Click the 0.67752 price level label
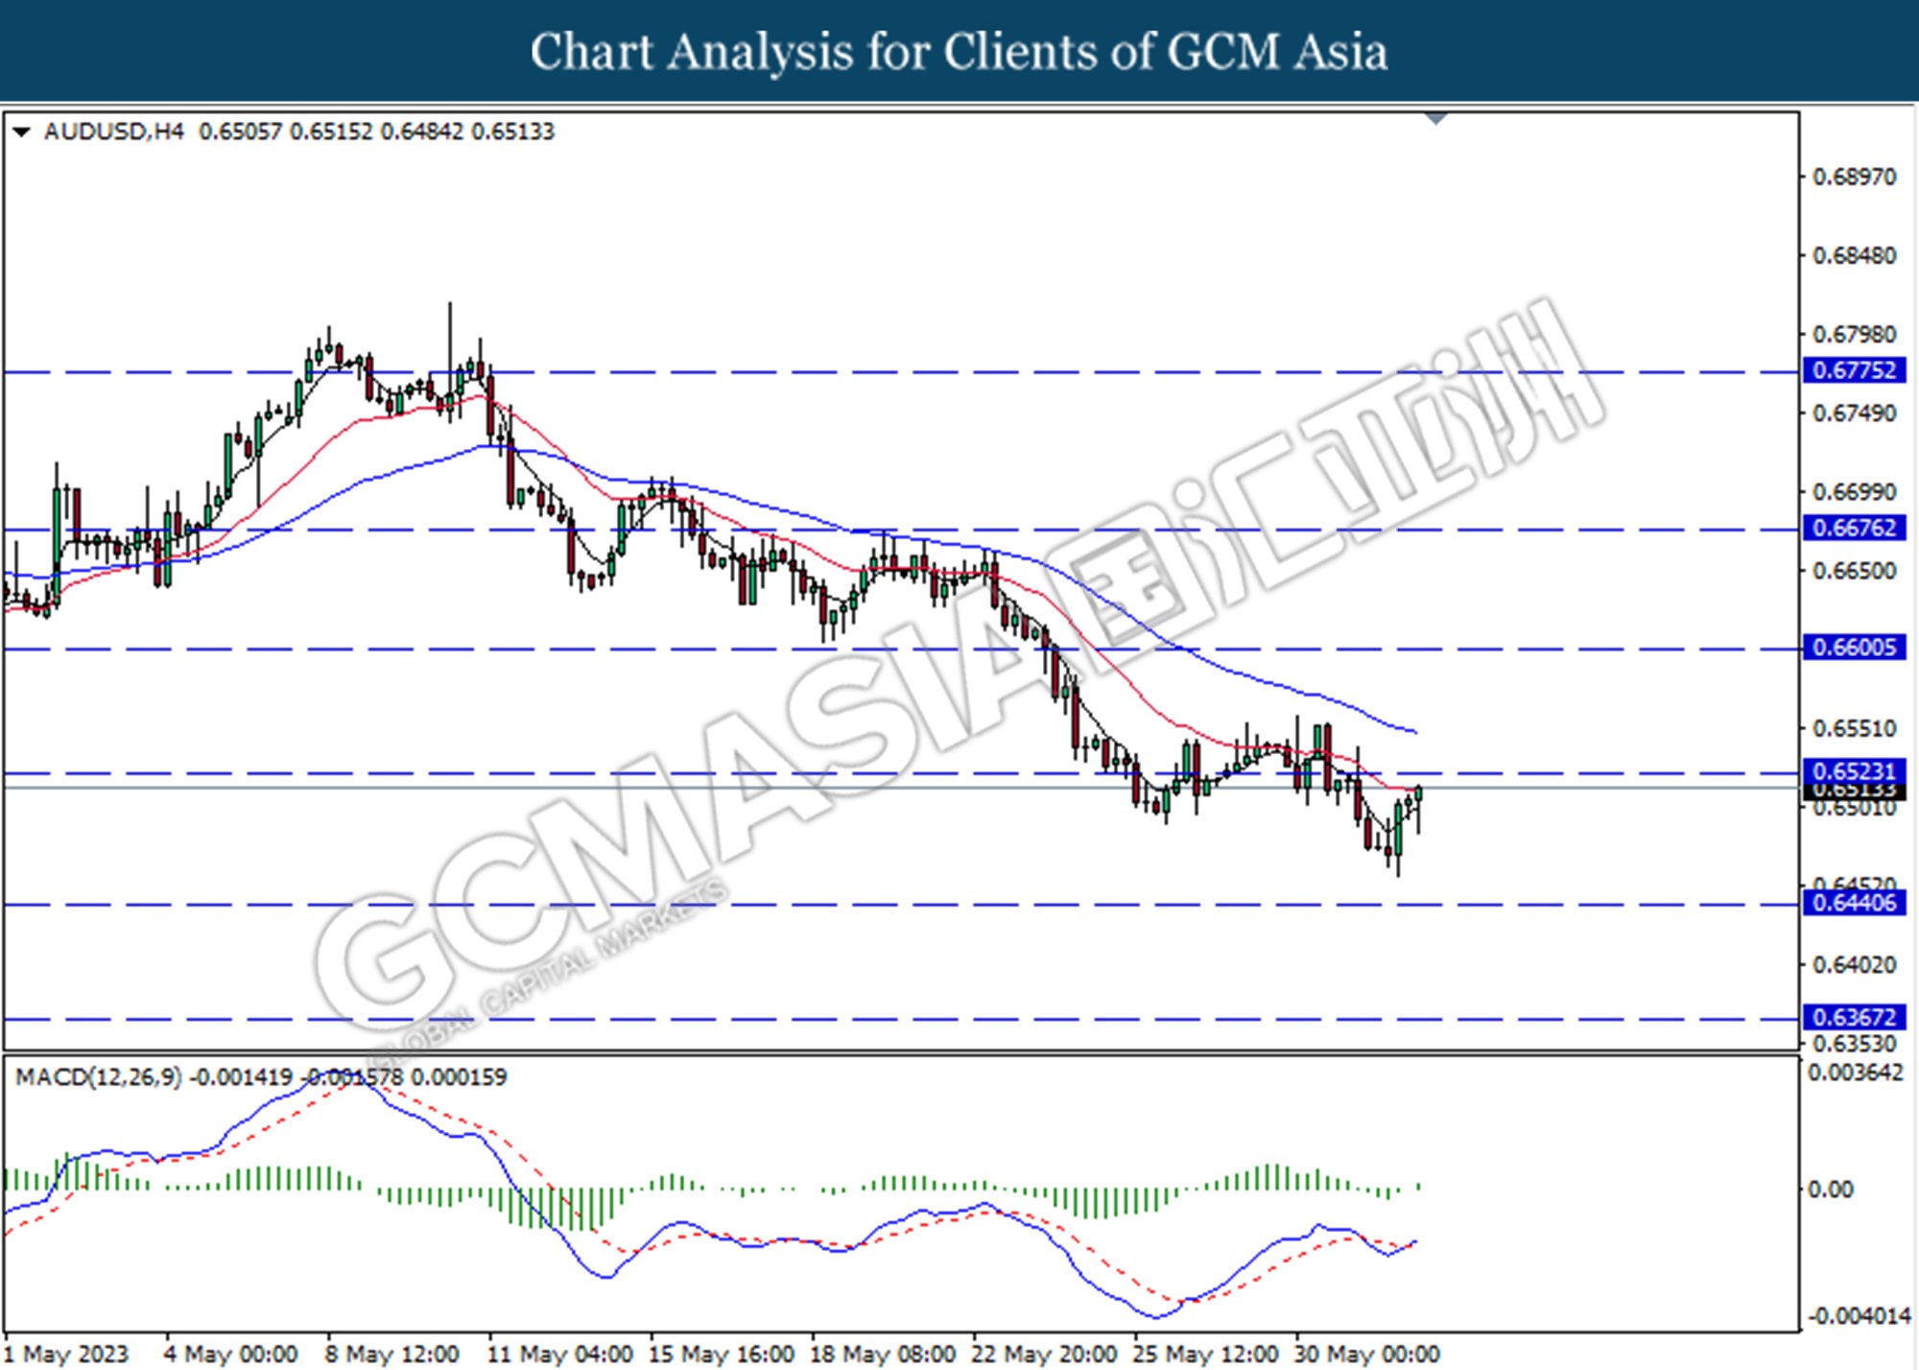The width and height of the screenshot is (1919, 1370). tap(1854, 370)
